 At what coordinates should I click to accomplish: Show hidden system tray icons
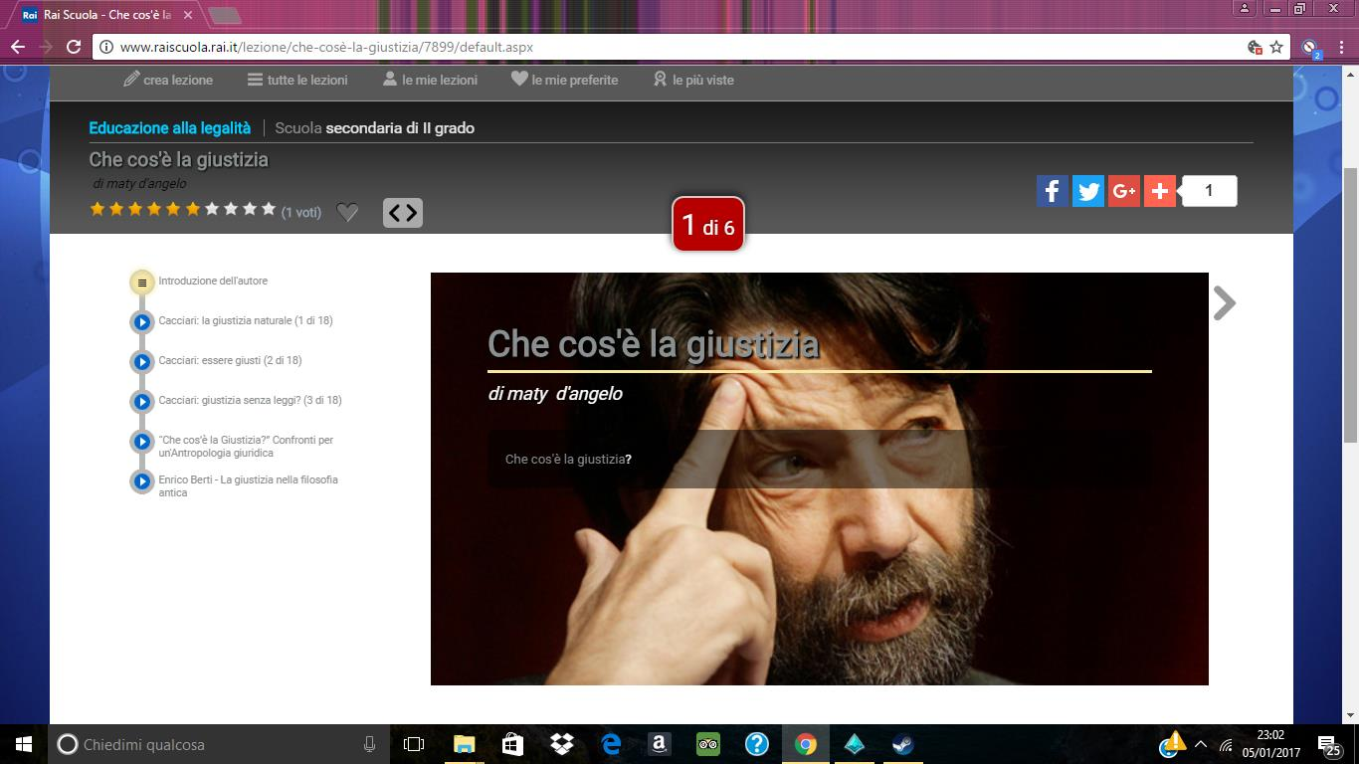coord(1201,744)
